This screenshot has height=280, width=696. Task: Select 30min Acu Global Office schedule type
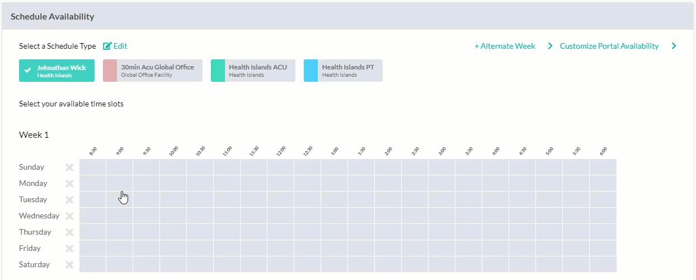pos(153,71)
